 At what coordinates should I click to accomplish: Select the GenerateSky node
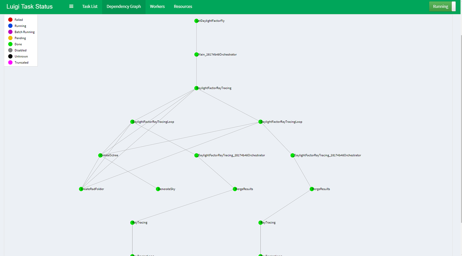(157, 189)
